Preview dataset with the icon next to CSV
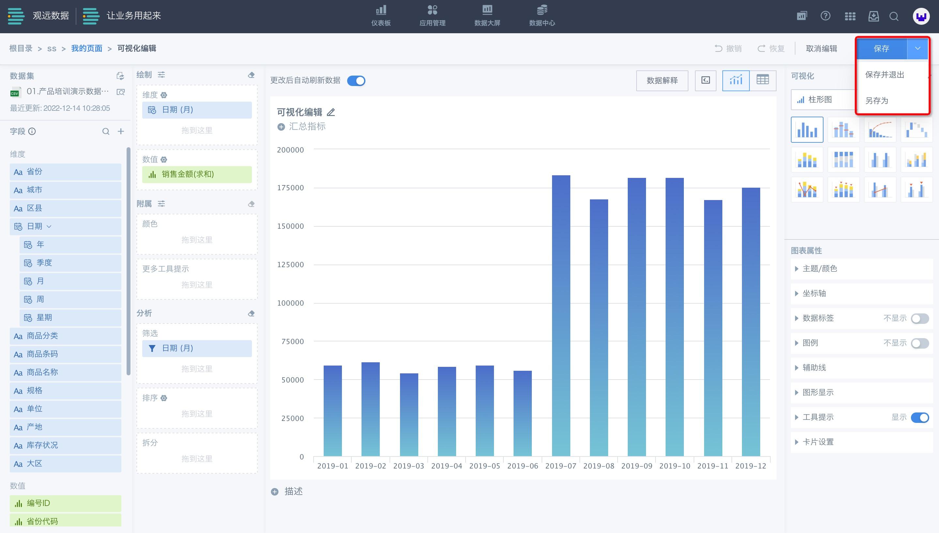 (121, 92)
